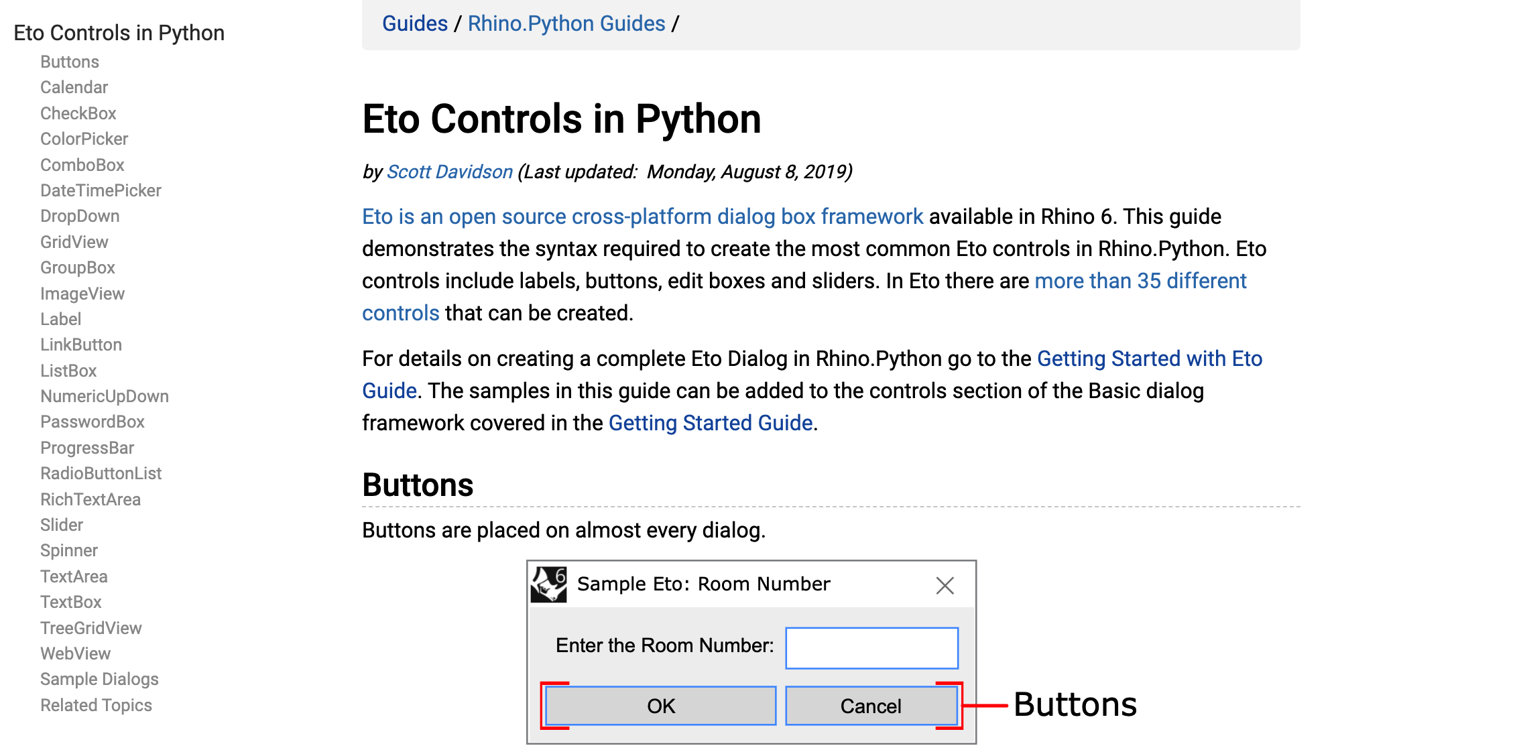Click the Rhino 6 icon in dialog title
The height and width of the screenshot is (752, 1515).
tap(549, 584)
